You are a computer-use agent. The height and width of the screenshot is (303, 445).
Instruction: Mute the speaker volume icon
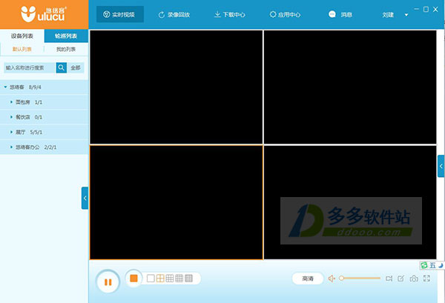[x=332, y=279]
